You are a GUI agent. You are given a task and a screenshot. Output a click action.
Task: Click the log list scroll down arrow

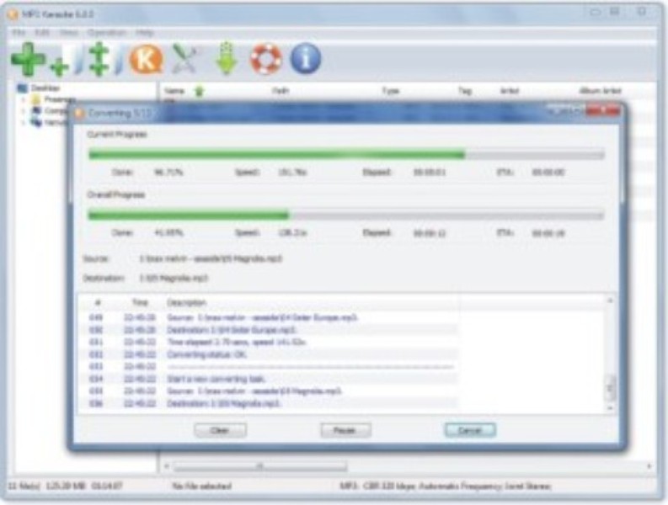tap(610, 408)
